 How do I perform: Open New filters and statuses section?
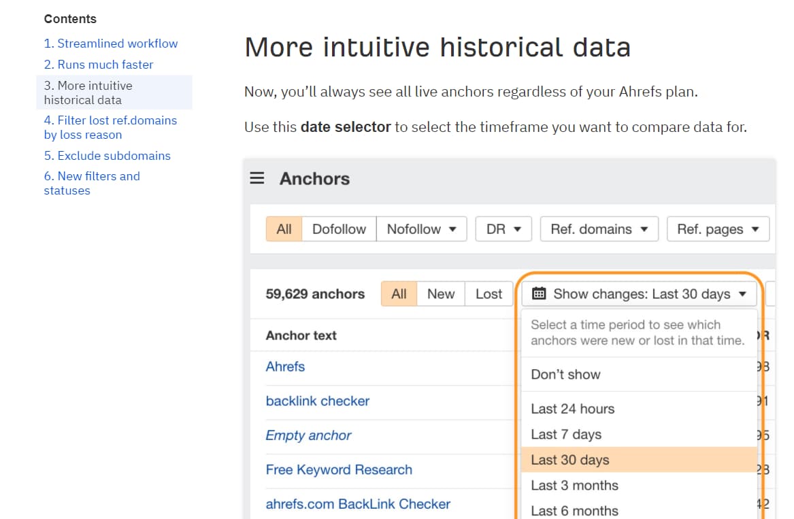tap(92, 183)
